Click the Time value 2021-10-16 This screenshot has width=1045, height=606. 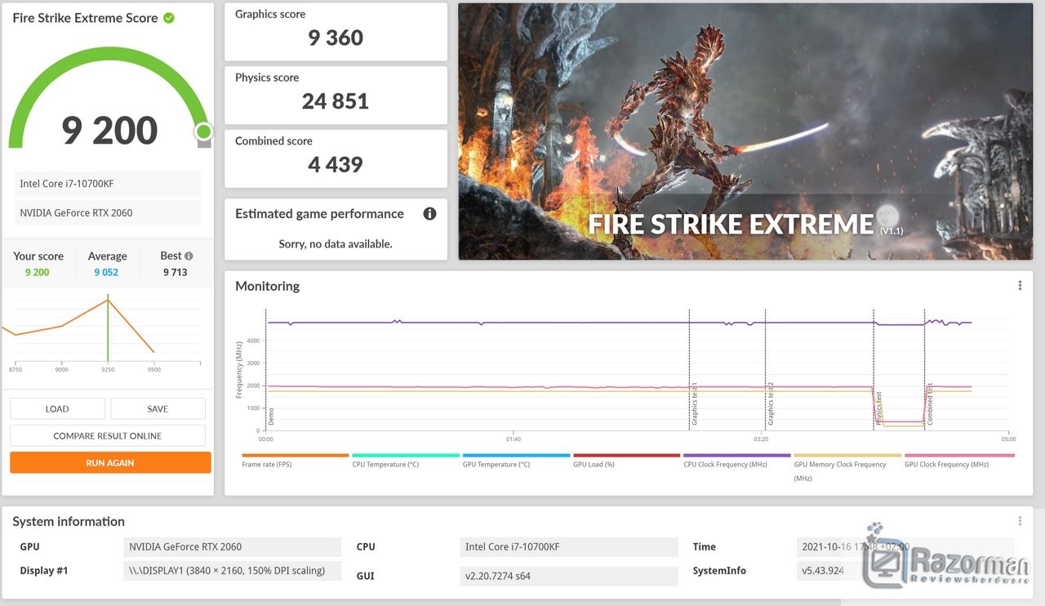point(905,546)
